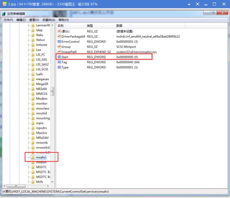Click the ImagePath string value icon
The width and height of the screenshot is (230, 198).
59,52
